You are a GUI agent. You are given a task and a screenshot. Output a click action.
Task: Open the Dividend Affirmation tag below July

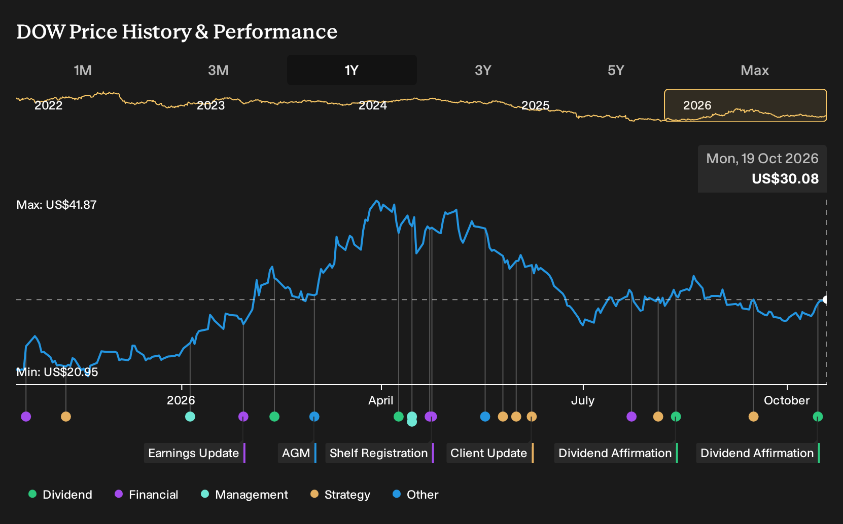point(616,453)
